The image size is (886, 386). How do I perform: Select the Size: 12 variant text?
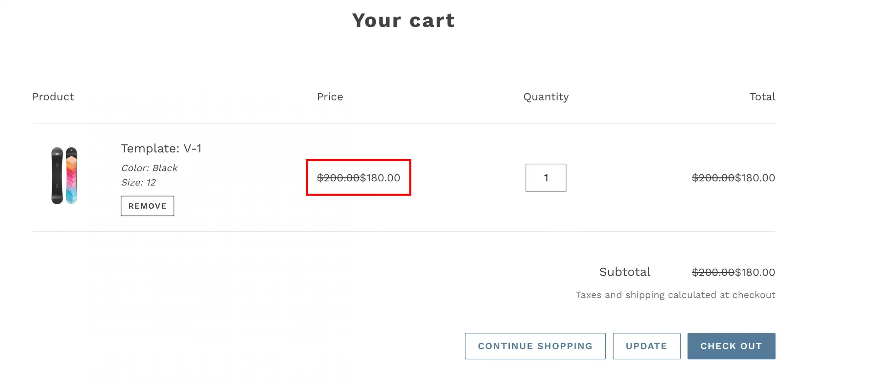138,182
